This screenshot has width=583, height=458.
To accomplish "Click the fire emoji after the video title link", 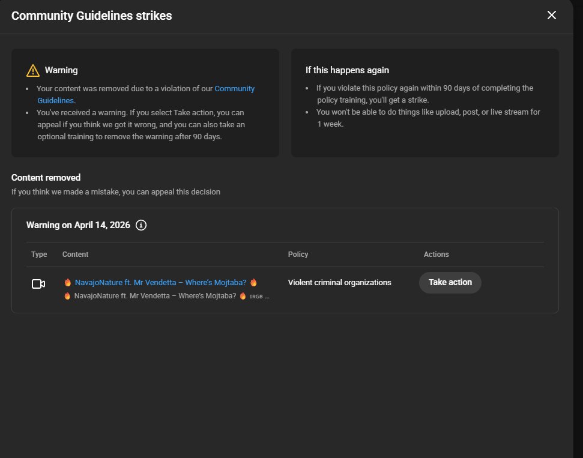I will pos(253,283).
